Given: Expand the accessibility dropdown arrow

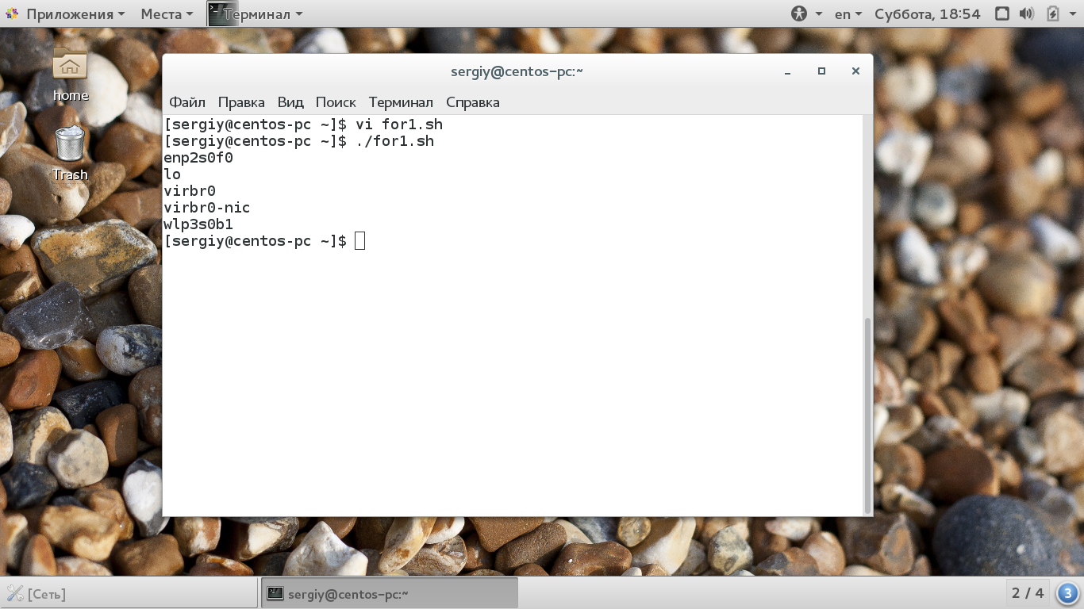Looking at the screenshot, I should (x=818, y=14).
